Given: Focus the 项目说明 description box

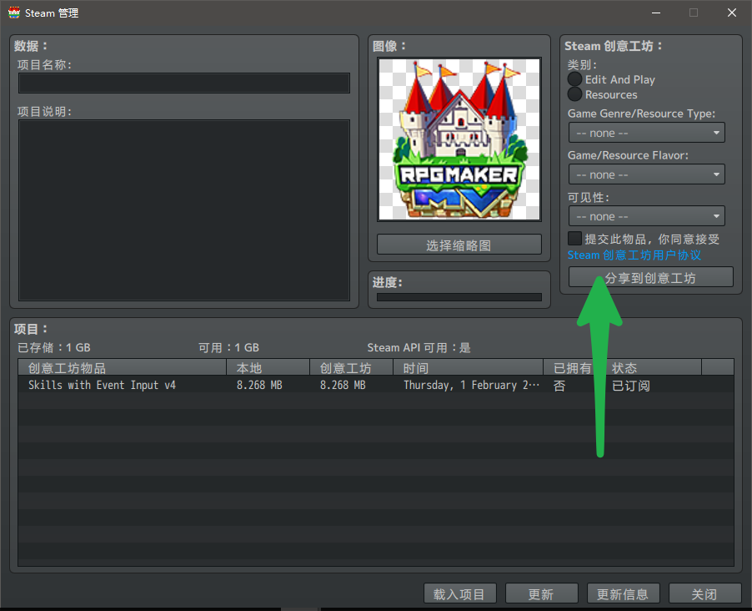Looking at the screenshot, I should [184, 210].
